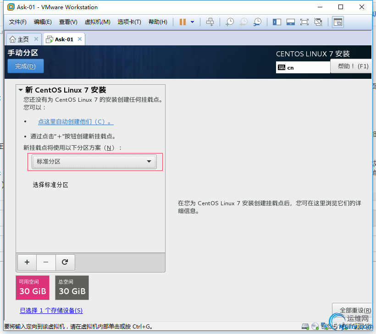
Task: Collapse the 新 CentOS Linux 7 安装 section
Action: pos(21,90)
